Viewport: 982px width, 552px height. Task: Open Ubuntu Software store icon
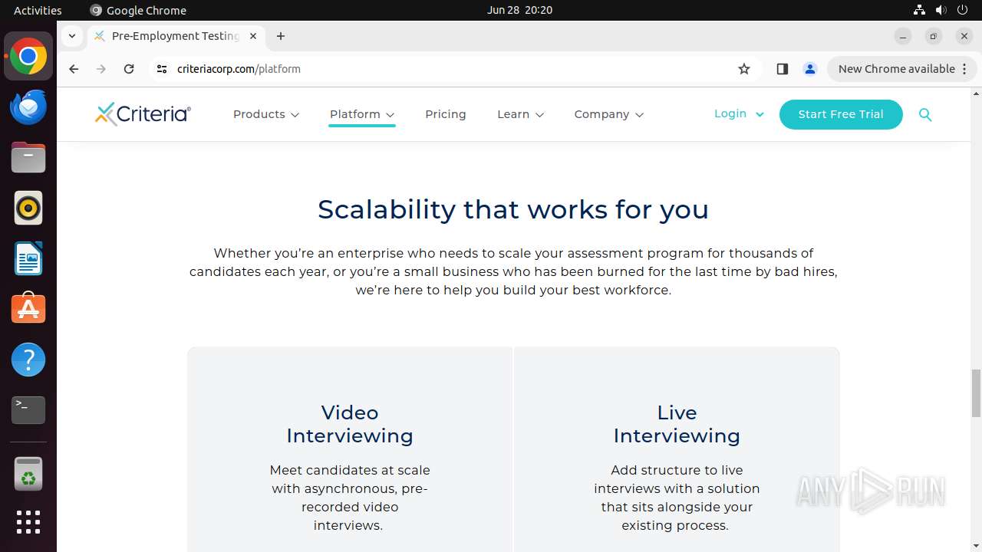28,309
